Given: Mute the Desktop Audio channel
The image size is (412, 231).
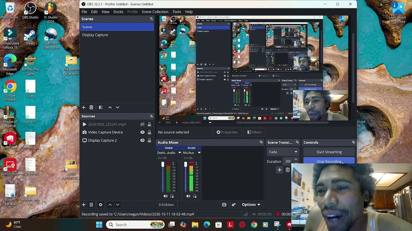Looking at the screenshot, I should [165, 196].
